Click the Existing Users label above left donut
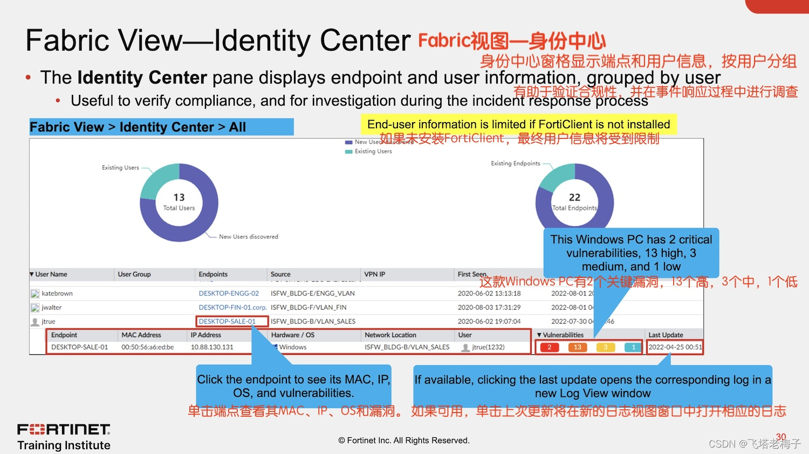The height and width of the screenshot is (454, 809). [120, 167]
